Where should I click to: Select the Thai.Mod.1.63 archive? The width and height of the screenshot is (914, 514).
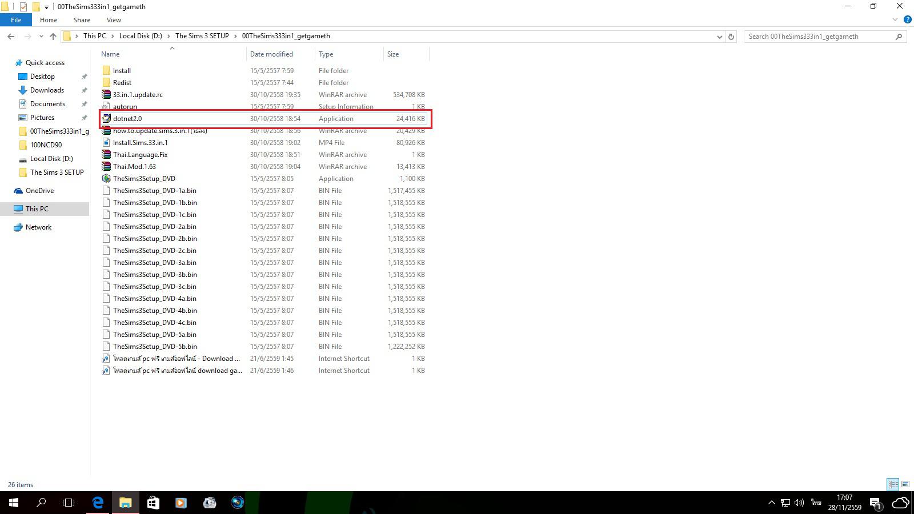tap(134, 167)
